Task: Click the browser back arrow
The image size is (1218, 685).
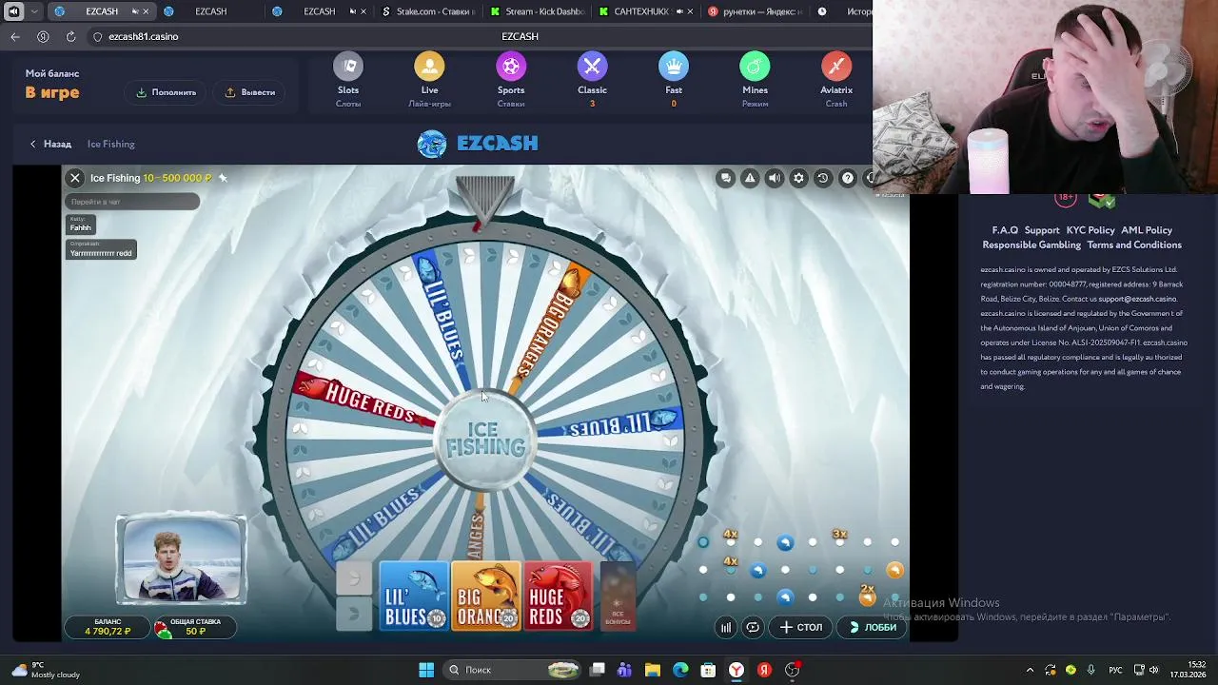Action: pos(15,36)
